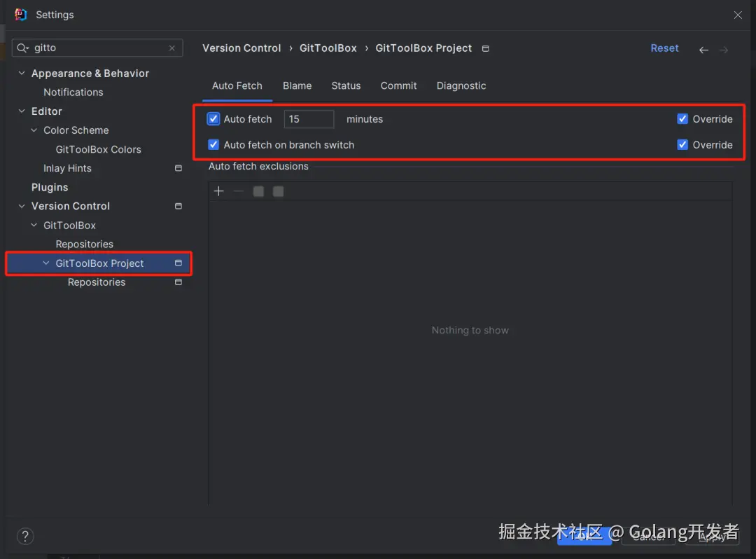Viewport: 756px width, 559px height.
Task: Remove the exclusion with the minus icon
Action: pos(238,191)
